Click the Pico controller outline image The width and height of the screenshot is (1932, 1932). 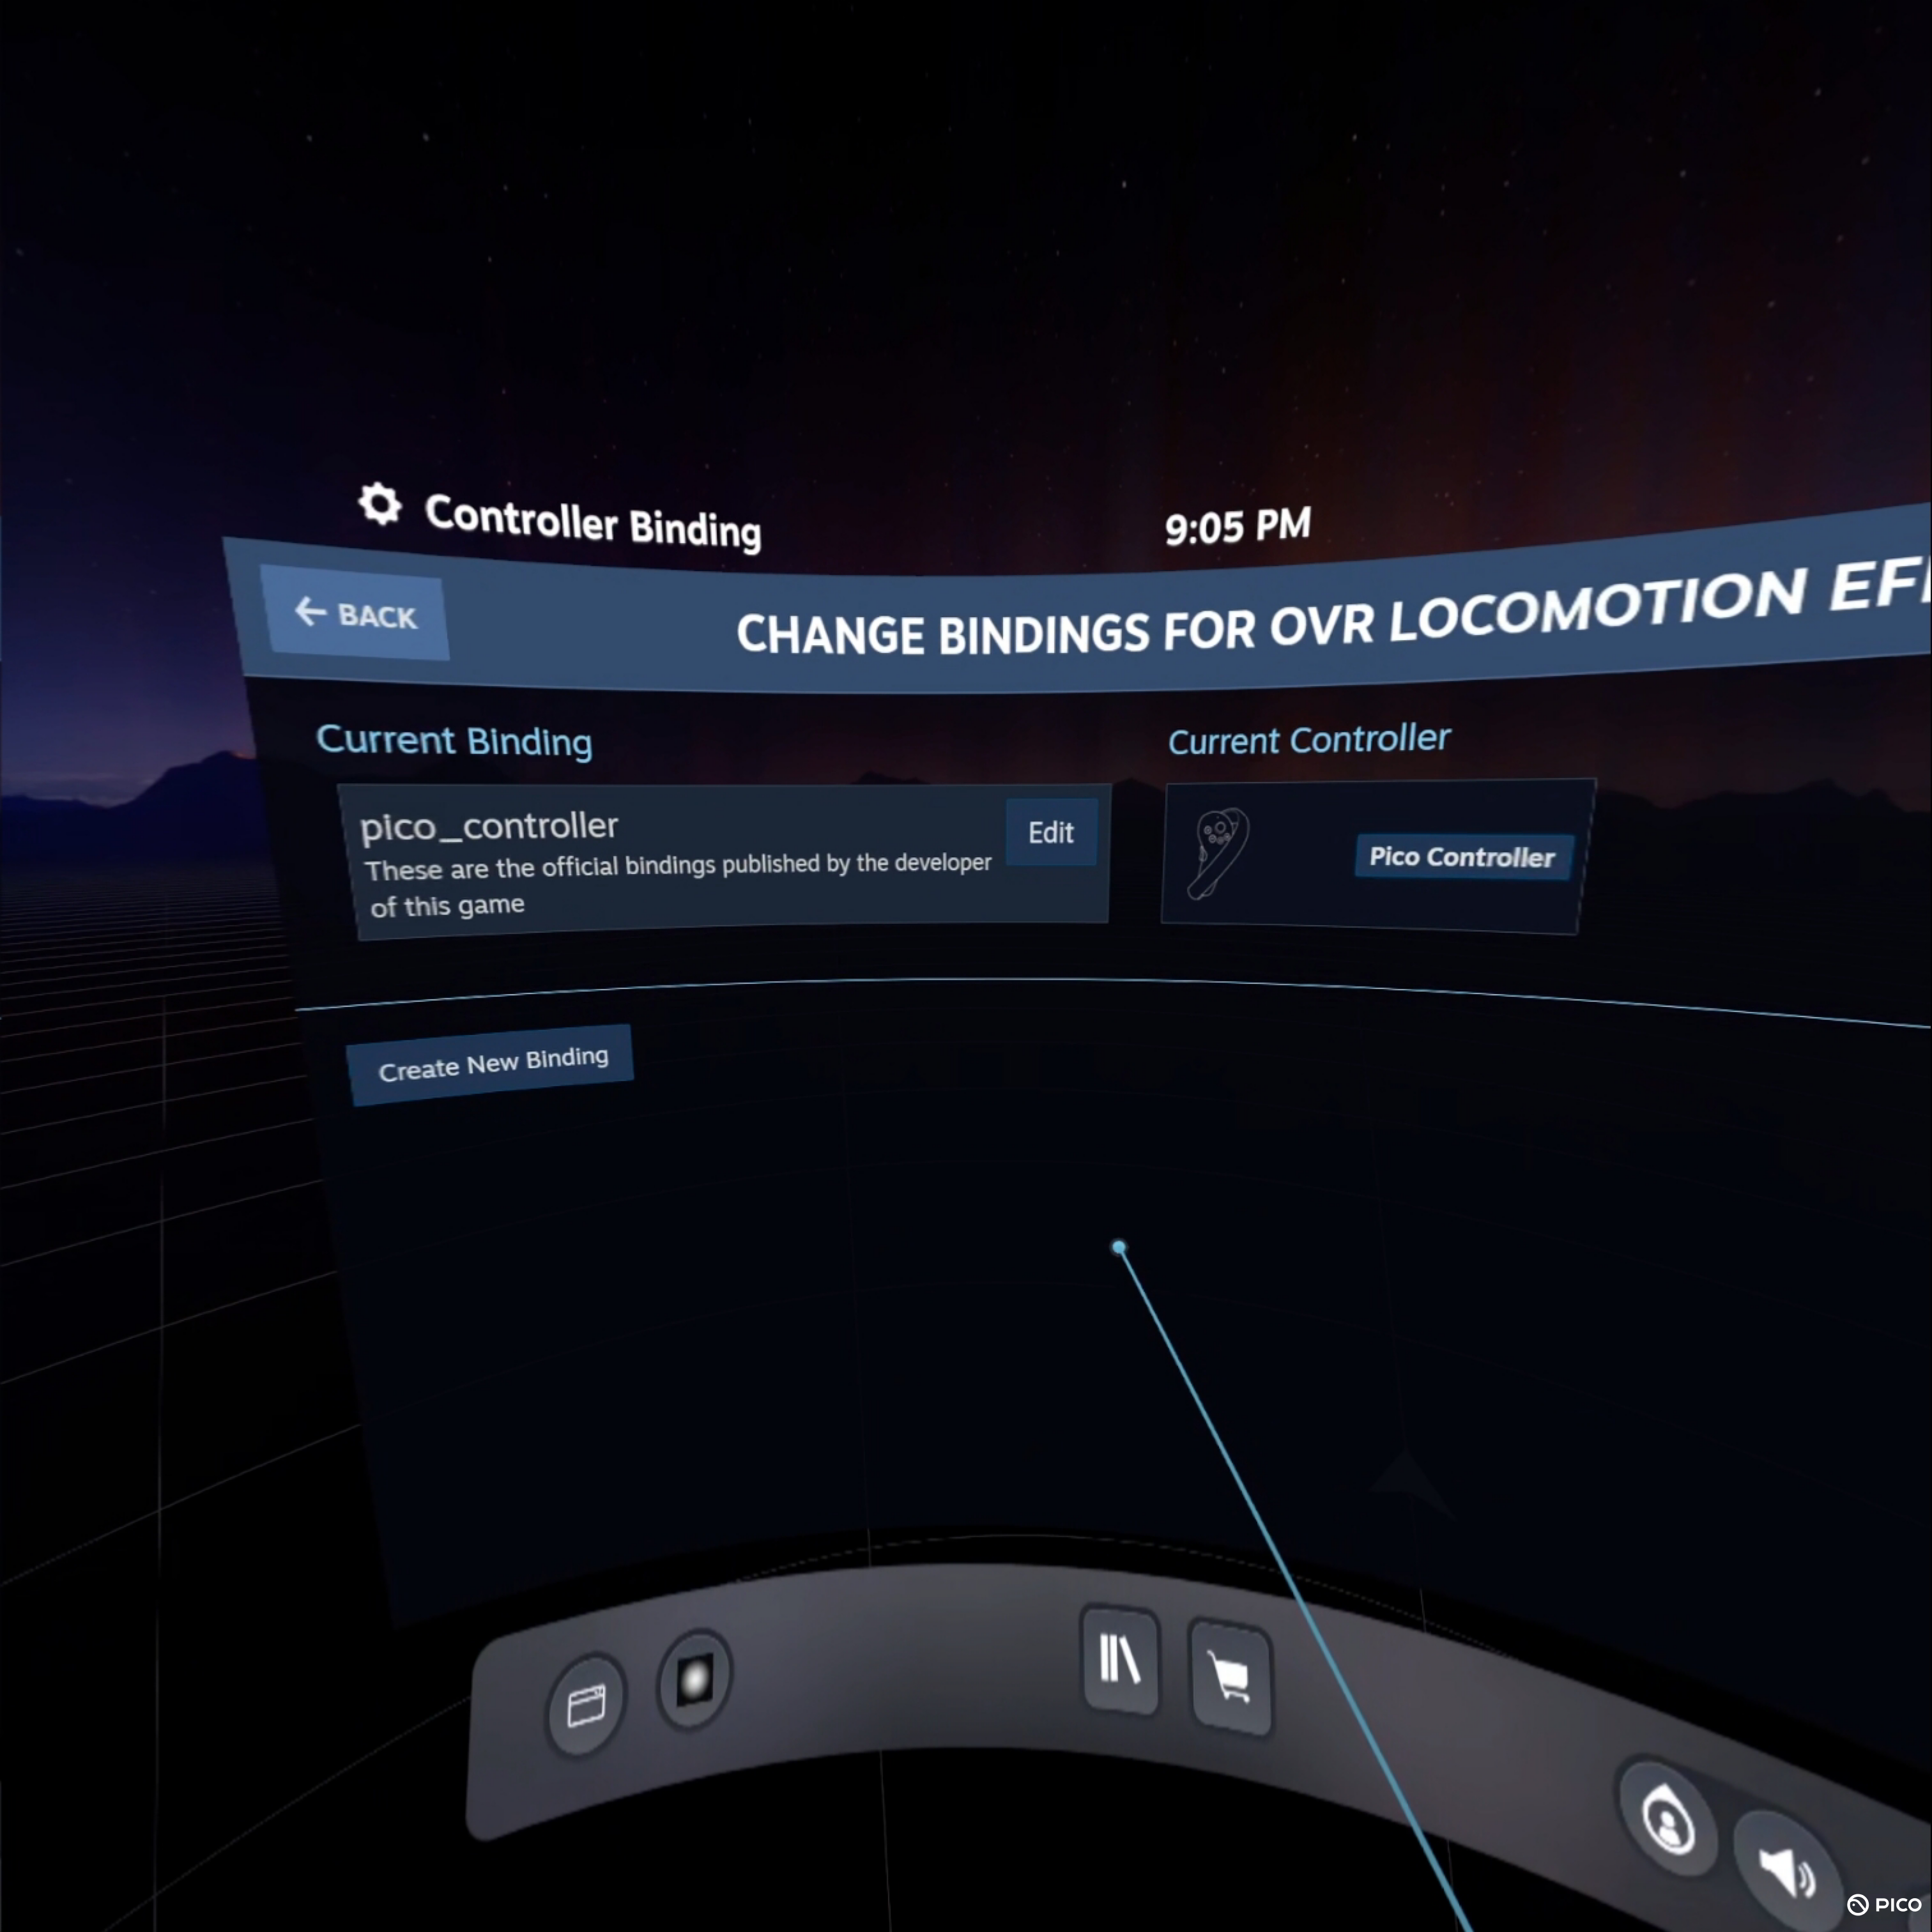(1219, 852)
